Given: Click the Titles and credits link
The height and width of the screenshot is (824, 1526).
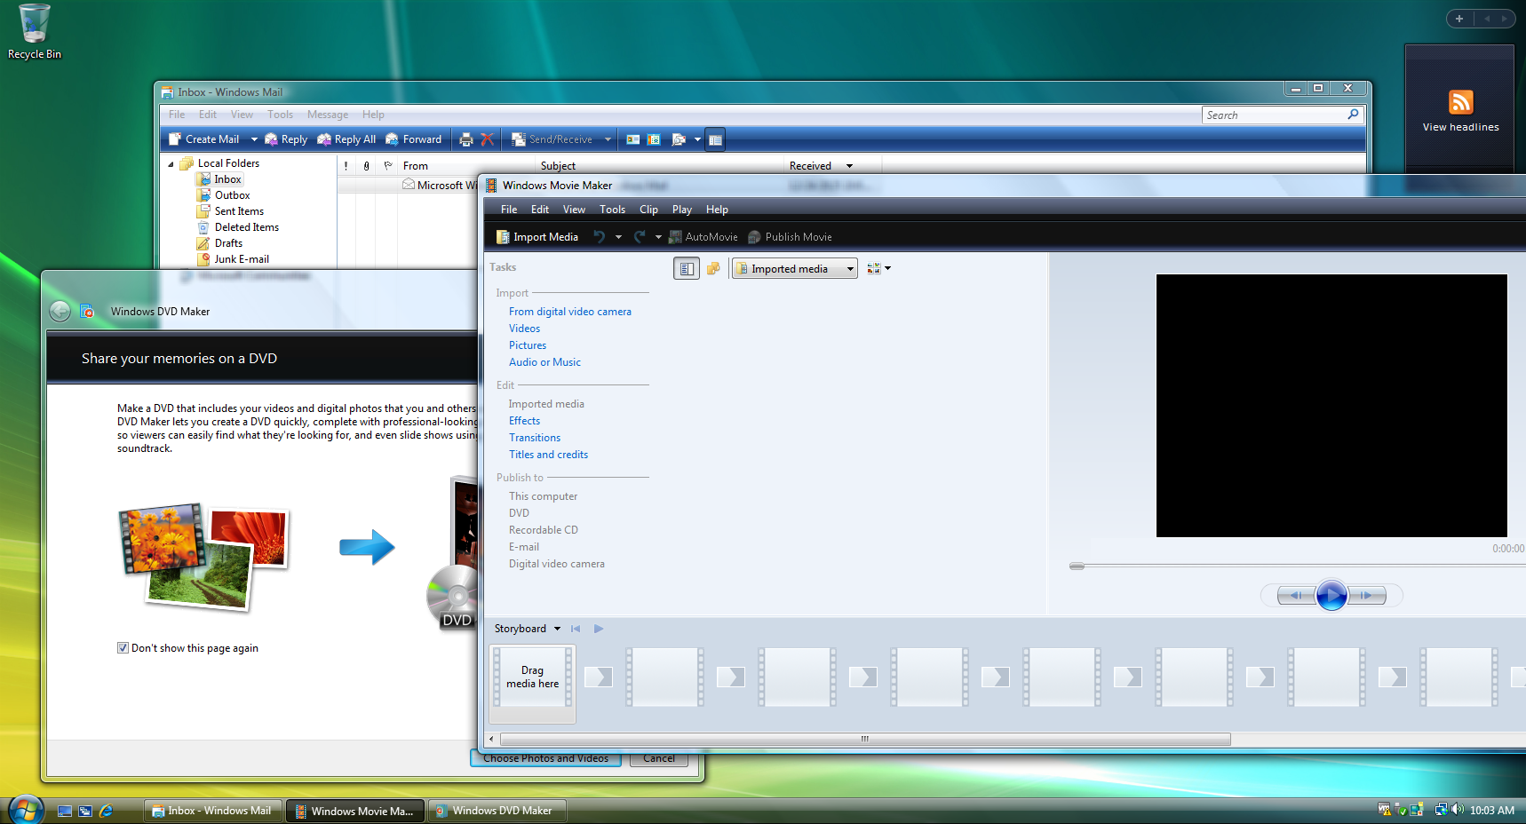Looking at the screenshot, I should [x=548, y=455].
